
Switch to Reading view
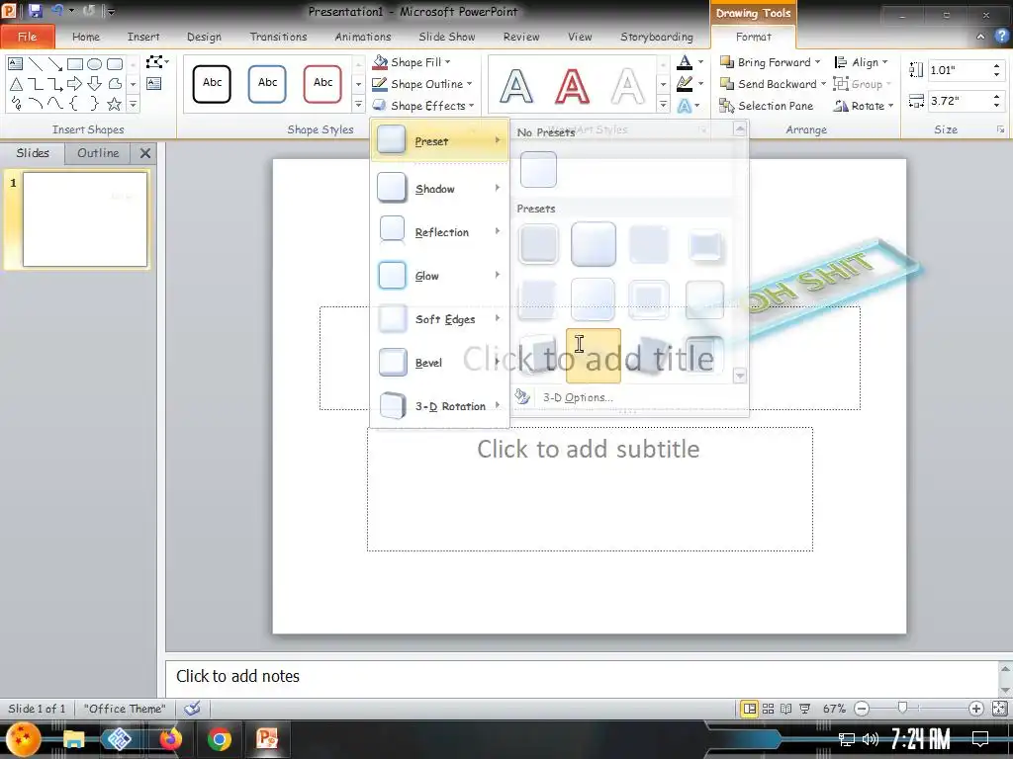point(786,709)
